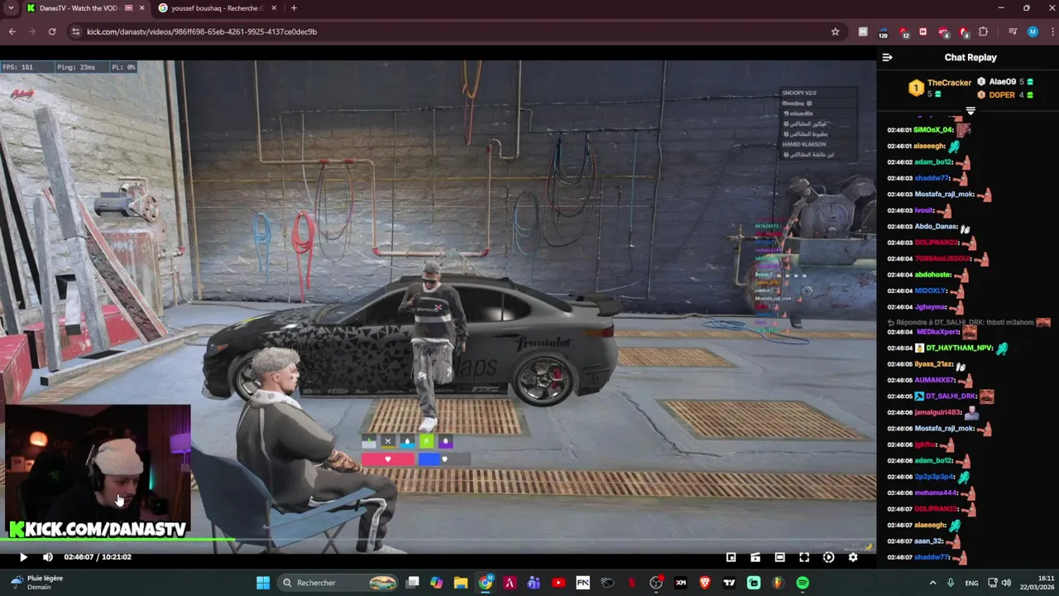Open Microsoft Teams from taskbar
1059x596 pixels.
point(534,583)
